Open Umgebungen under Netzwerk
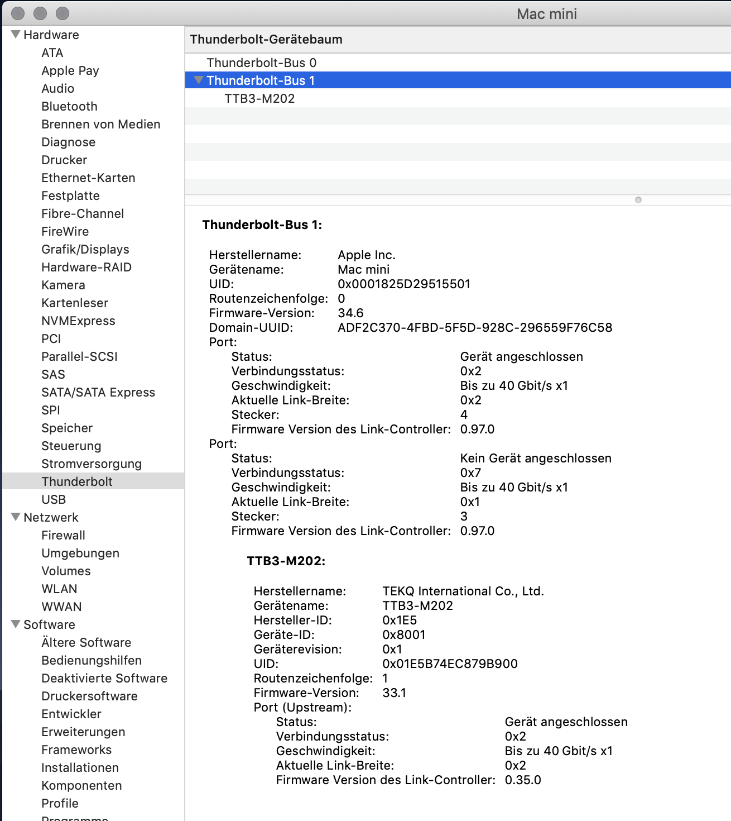 (80, 553)
